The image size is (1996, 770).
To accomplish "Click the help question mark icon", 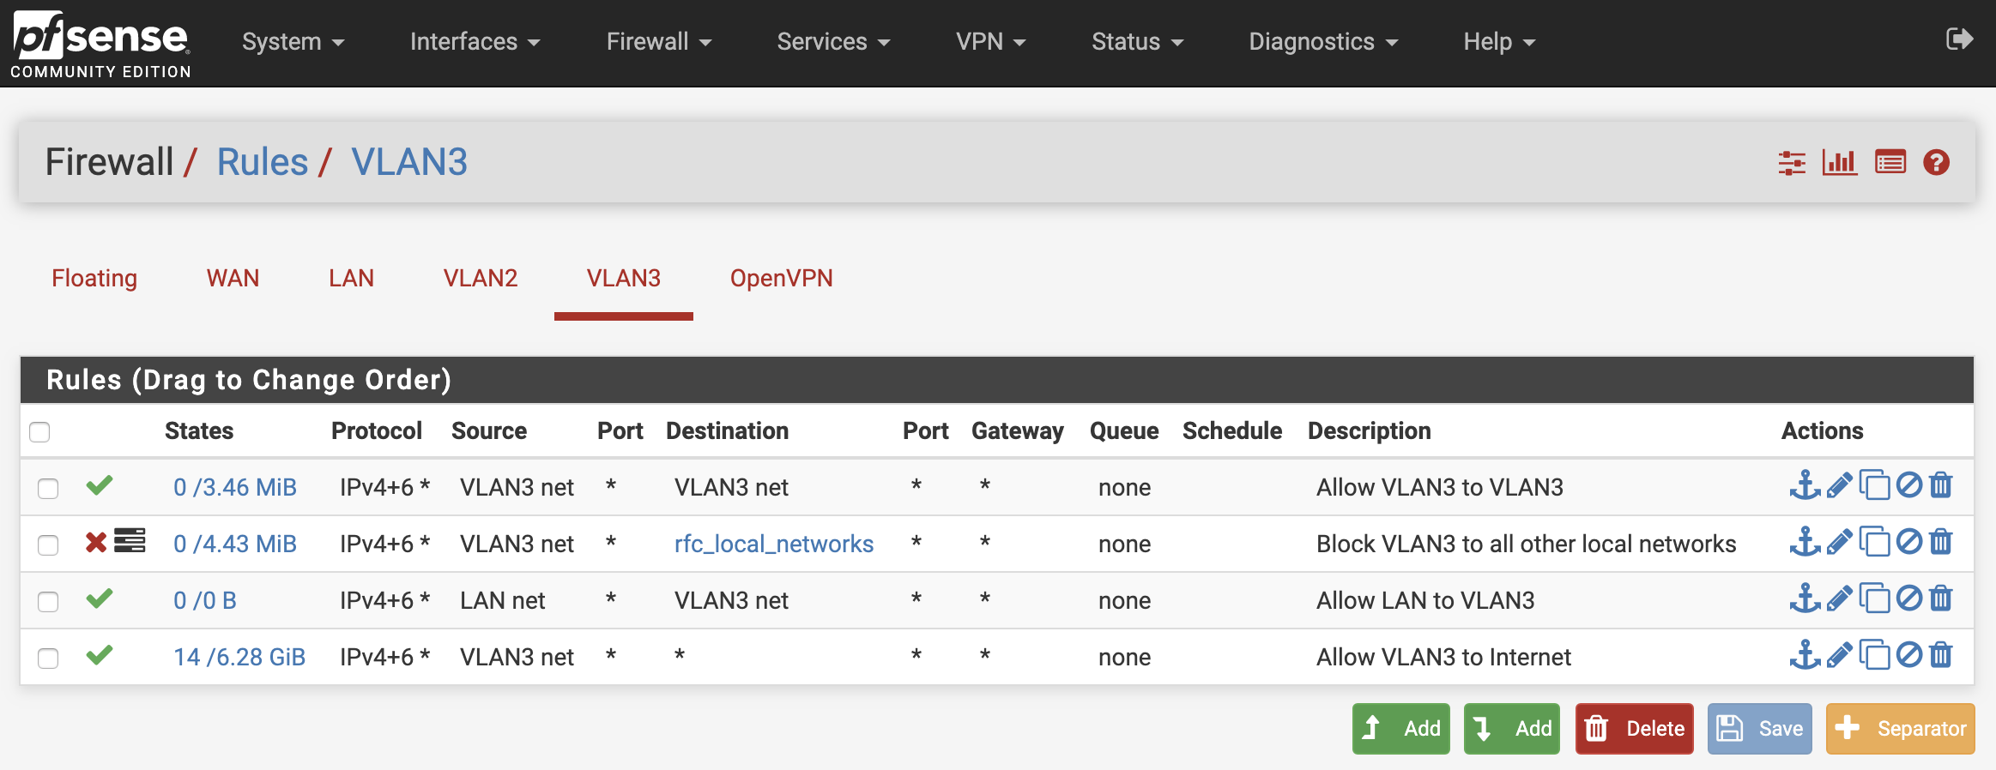I will (1936, 162).
